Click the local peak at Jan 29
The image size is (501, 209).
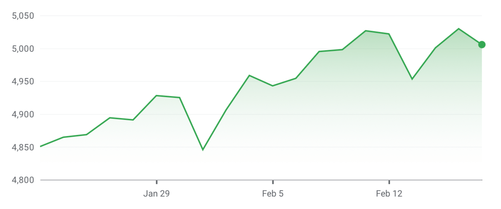coord(156,95)
